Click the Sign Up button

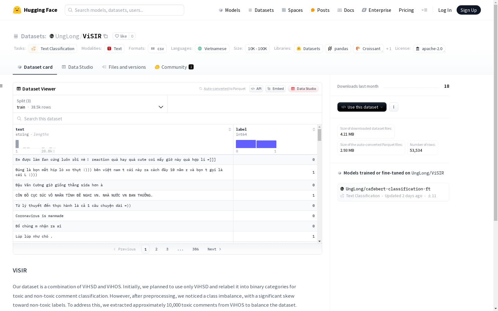pyautogui.click(x=468, y=10)
